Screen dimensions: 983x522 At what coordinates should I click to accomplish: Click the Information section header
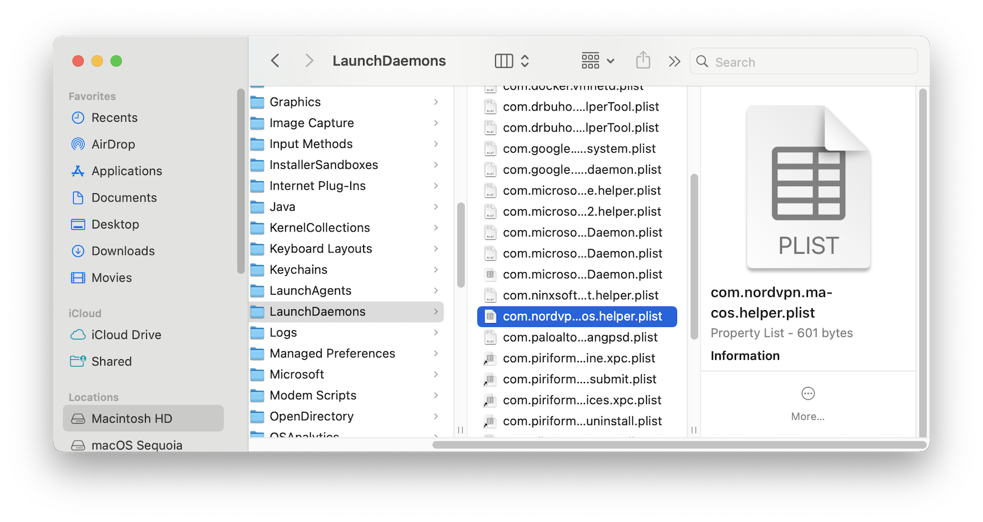(745, 356)
